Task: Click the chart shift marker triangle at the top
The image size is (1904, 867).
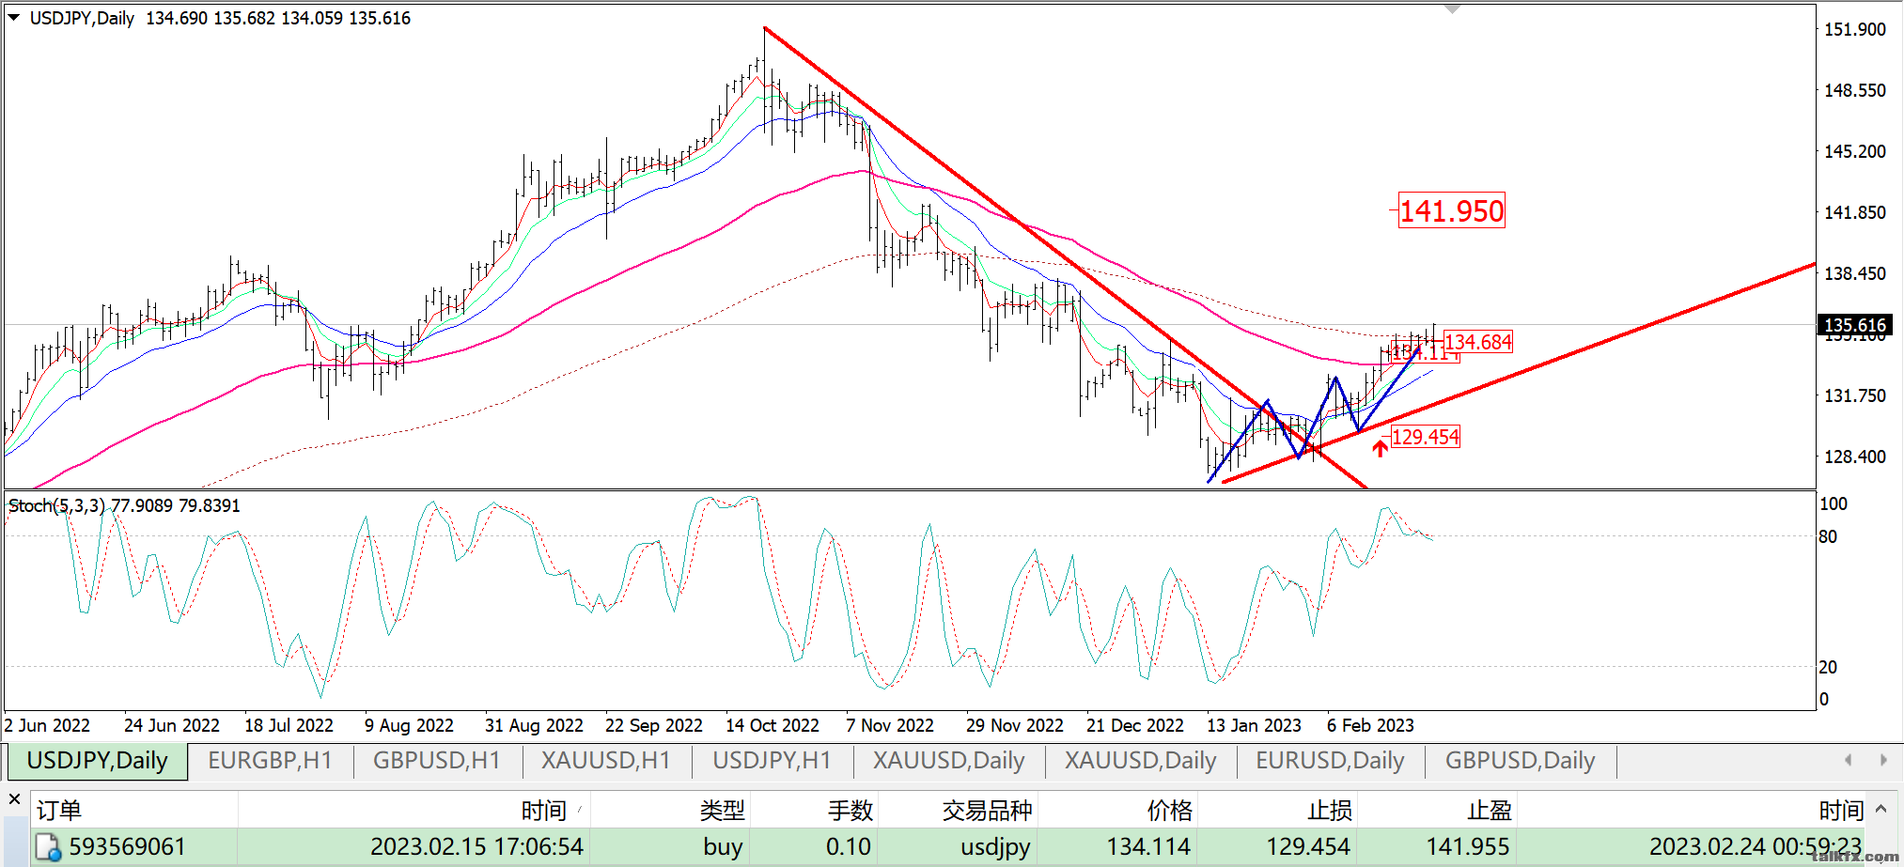Action: pos(1452,9)
